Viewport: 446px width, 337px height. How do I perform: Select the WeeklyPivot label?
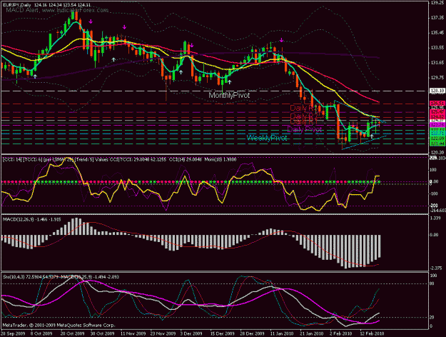pyautogui.click(x=267, y=138)
